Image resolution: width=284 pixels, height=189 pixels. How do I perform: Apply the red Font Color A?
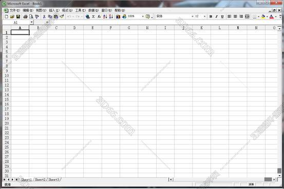(272, 16)
